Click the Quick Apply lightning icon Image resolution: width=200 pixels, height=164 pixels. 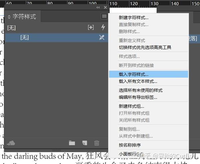click(103, 28)
